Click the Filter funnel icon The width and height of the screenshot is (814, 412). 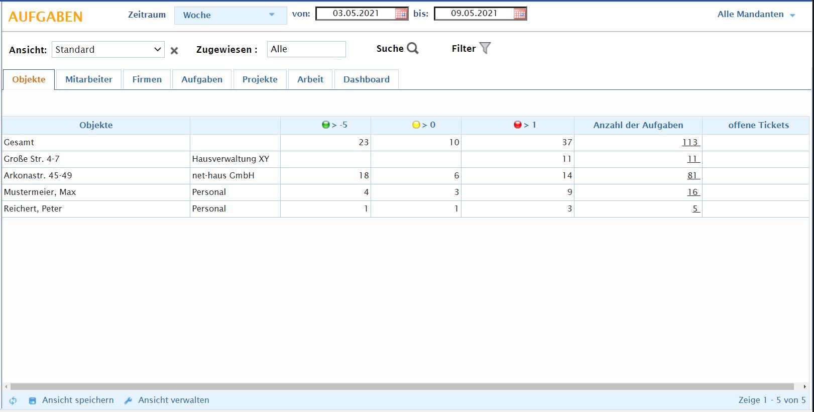coord(485,48)
